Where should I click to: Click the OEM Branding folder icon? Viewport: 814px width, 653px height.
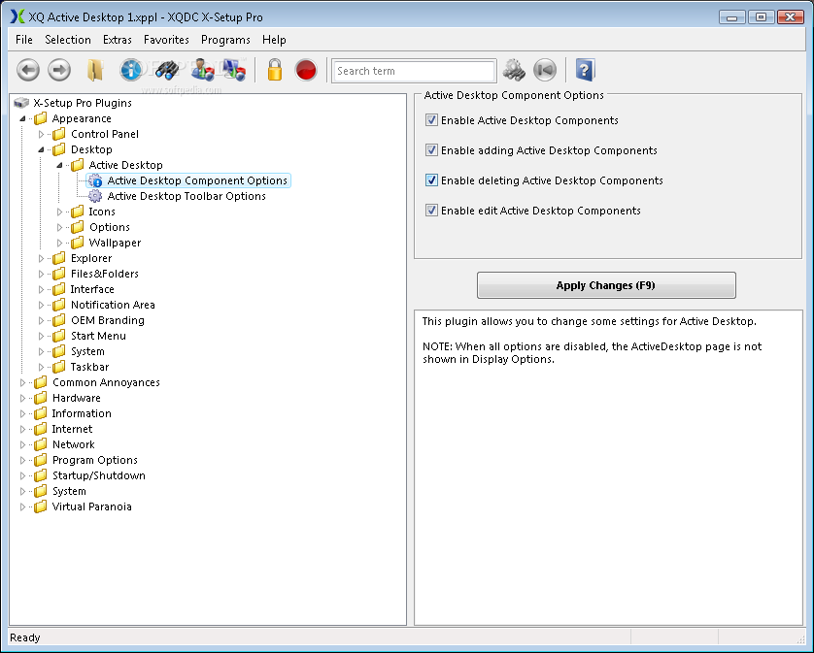click(x=59, y=320)
